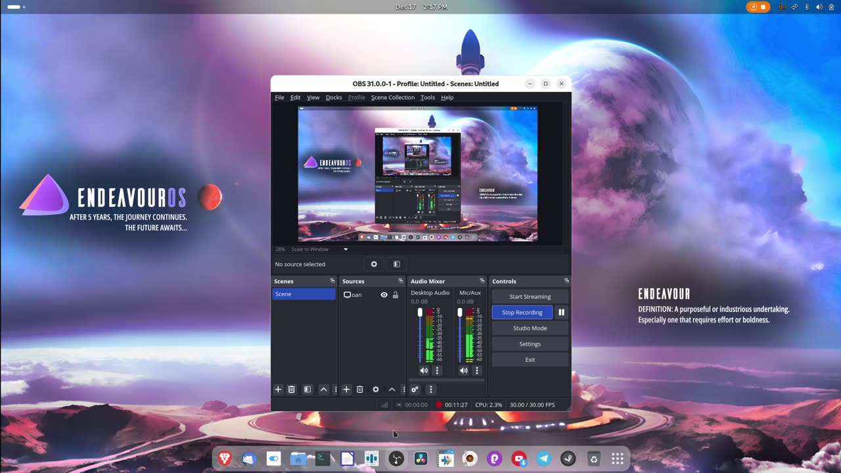Open source properties gear in Sources toolbar

pos(376,390)
